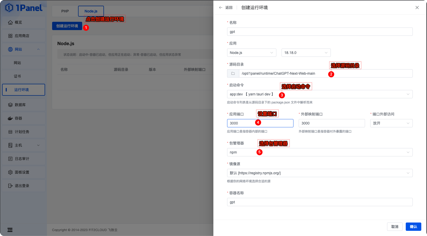The image size is (427, 236).
Task: Open 容器 containers with docker icon
Action: pyautogui.click(x=18, y=118)
